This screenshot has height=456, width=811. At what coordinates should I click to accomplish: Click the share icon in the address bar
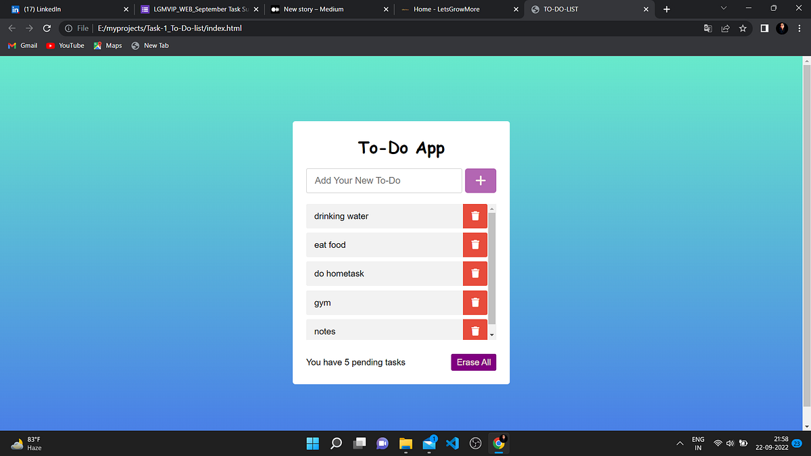pyautogui.click(x=724, y=28)
